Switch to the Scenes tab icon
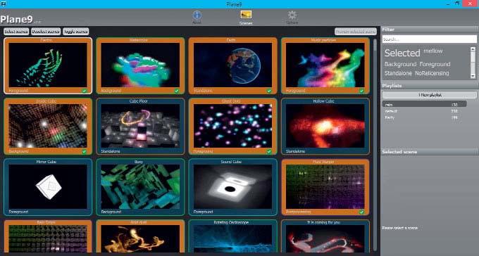Screen dimensions: 479x256 pyautogui.click(x=246, y=14)
